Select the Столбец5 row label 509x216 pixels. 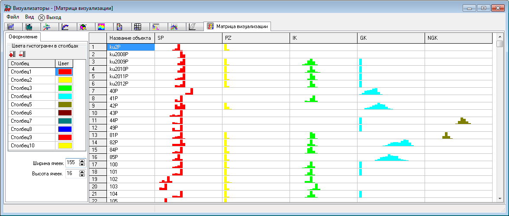point(32,105)
